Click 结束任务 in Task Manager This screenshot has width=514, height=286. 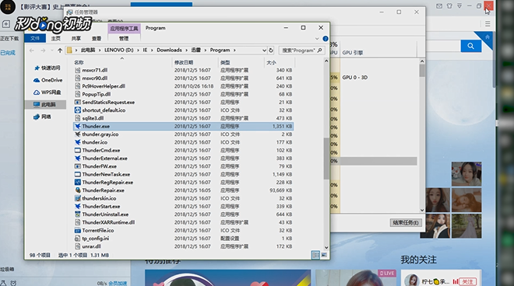406,223
